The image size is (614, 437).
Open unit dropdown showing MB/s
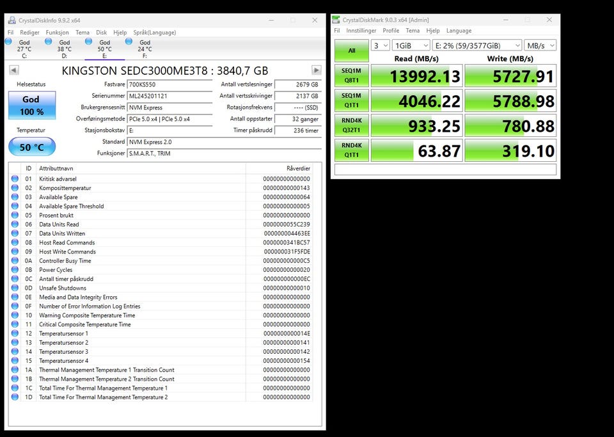tap(540, 45)
